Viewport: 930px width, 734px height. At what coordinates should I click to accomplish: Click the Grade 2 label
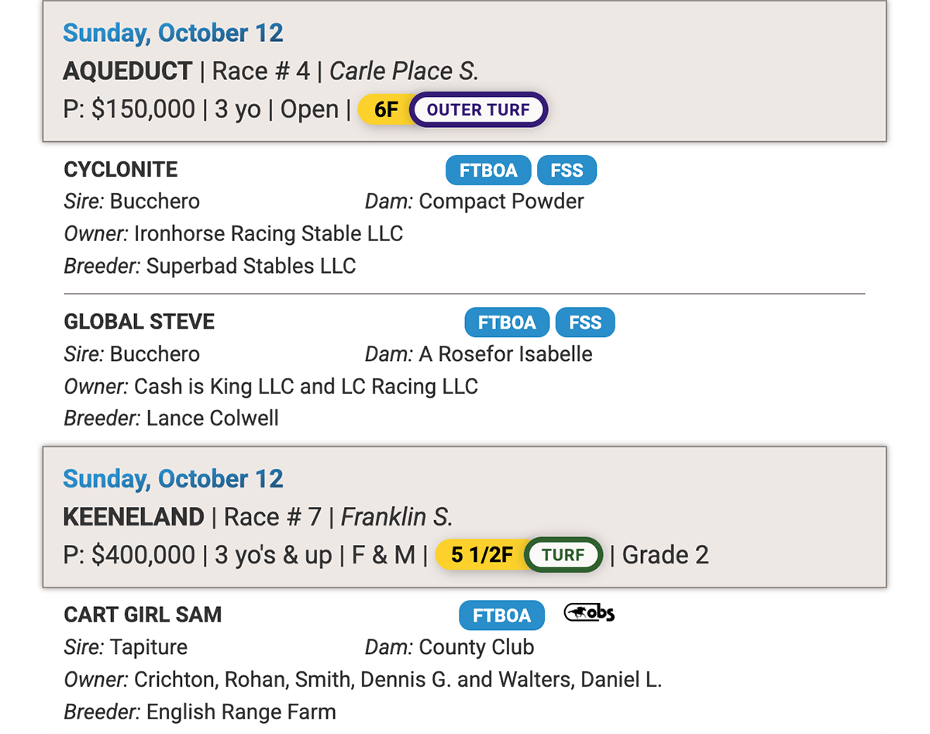point(665,555)
